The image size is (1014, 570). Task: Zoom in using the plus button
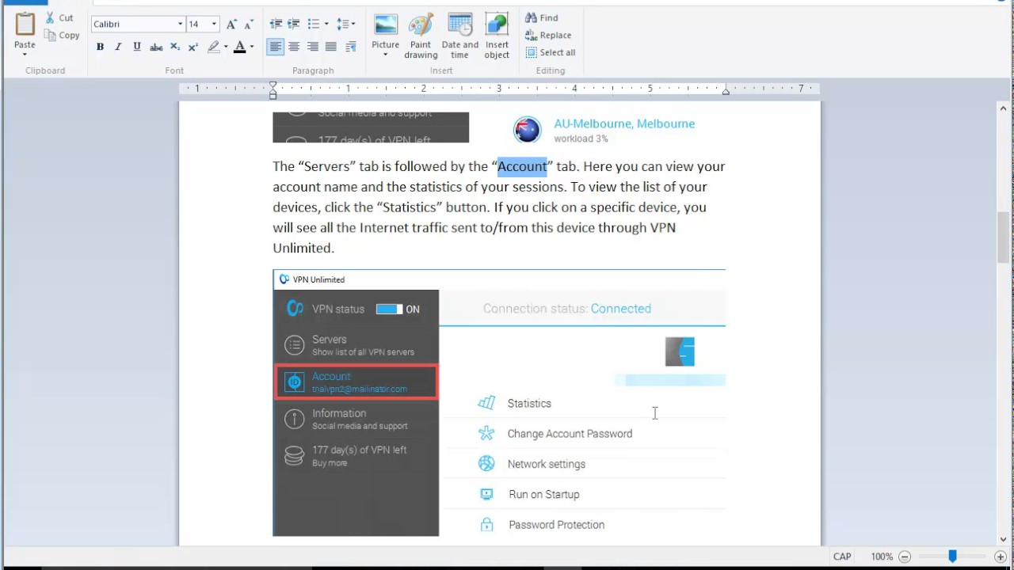tap(1001, 557)
